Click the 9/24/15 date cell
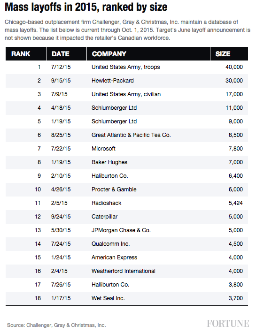 point(61,217)
